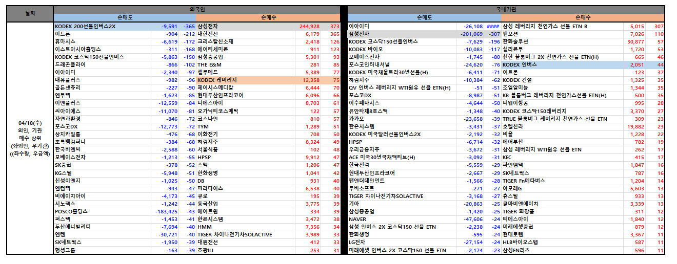Click the 대한전선 cell
Screen dimensions: 677x264
point(246,34)
